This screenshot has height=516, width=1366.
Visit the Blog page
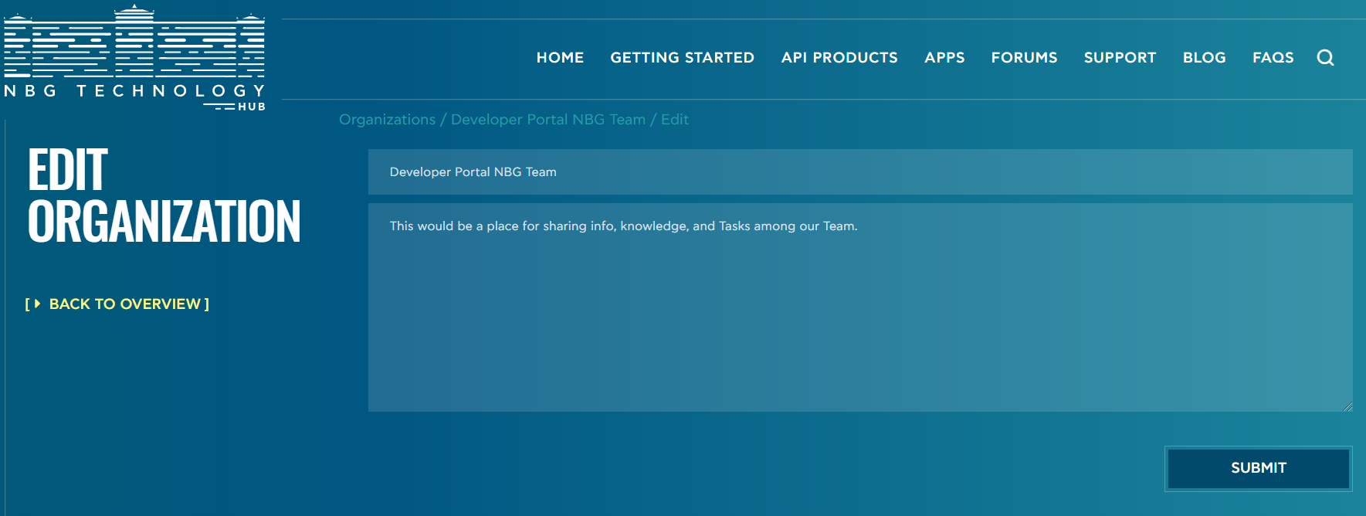point(1204,58)
